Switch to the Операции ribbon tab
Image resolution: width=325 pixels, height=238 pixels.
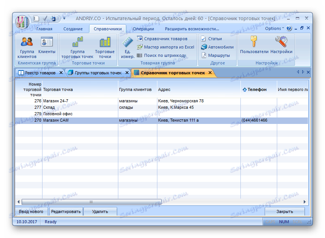pyautogui.click(x=143, y=29)
